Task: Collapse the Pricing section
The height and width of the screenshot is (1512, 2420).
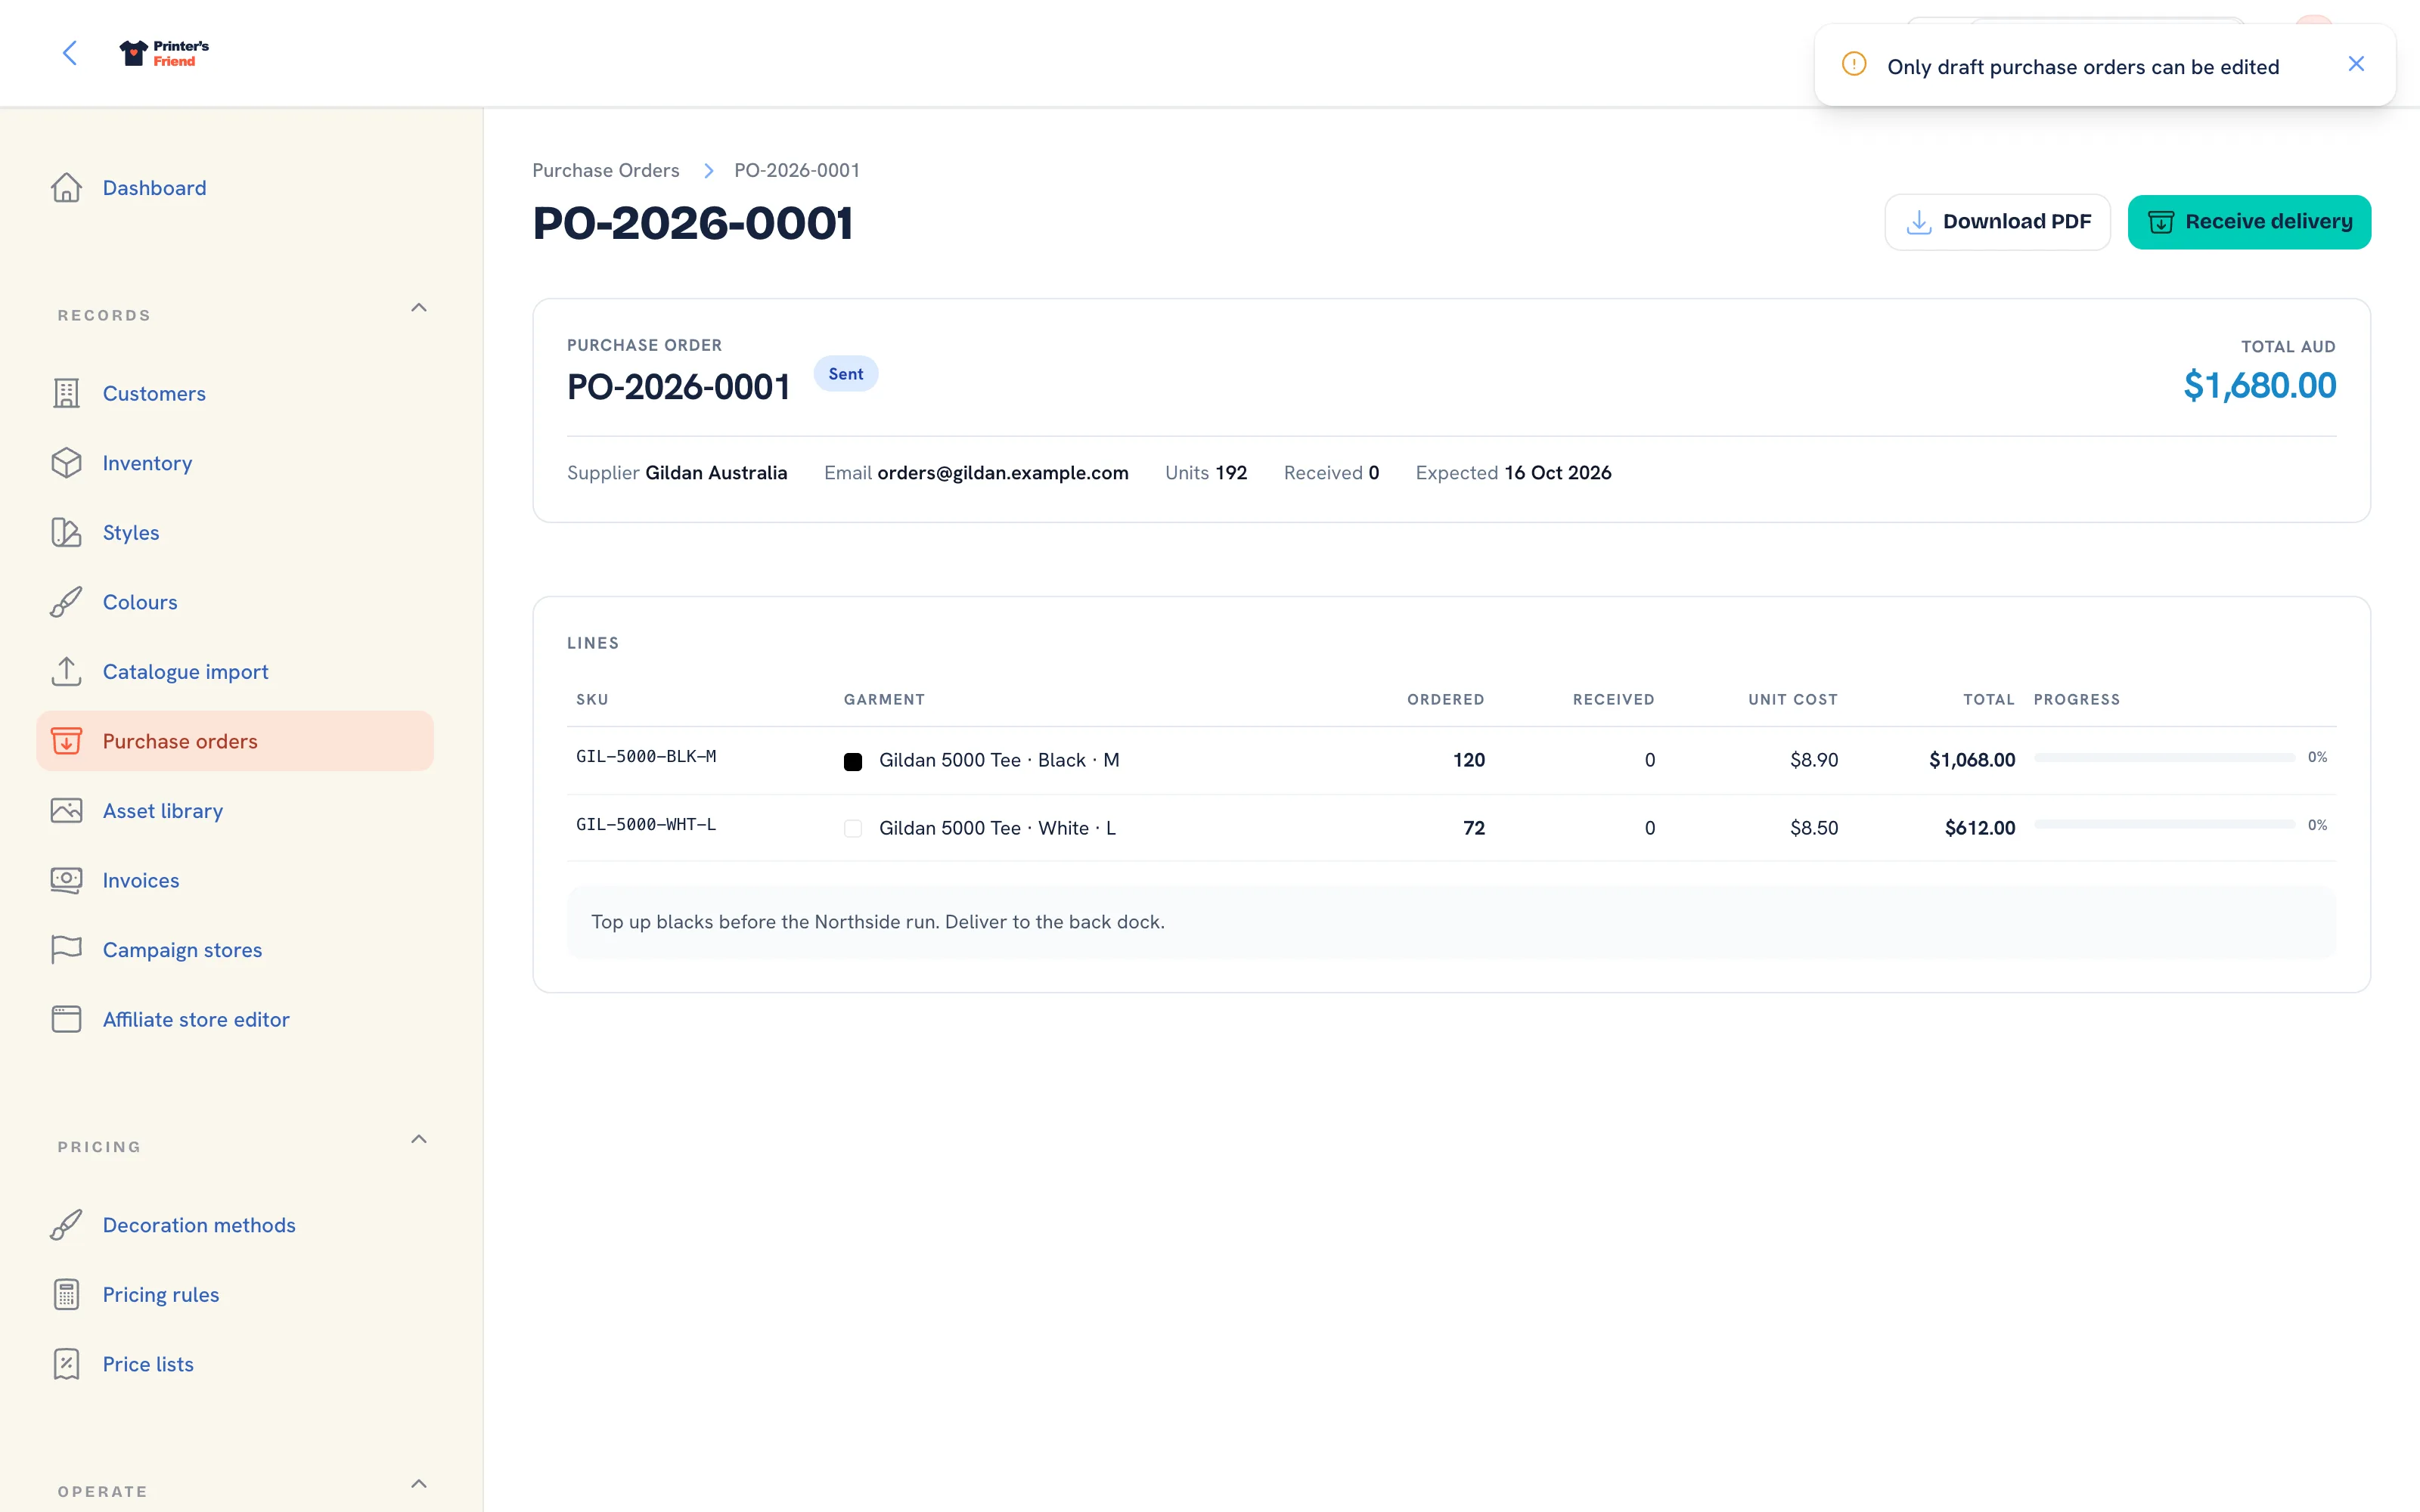Action: click(x=419, y=1140)
